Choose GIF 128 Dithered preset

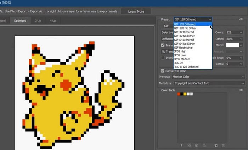click(193, 24)
